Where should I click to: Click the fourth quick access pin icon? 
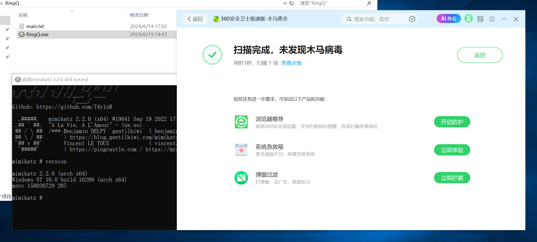click(x=7, y=57)
